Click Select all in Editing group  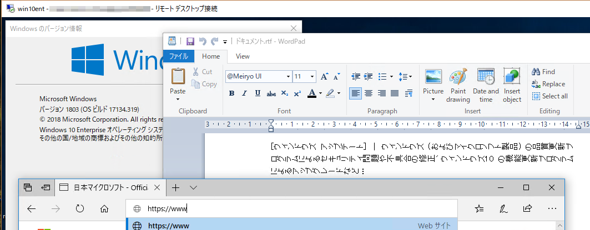coord(550,96)
